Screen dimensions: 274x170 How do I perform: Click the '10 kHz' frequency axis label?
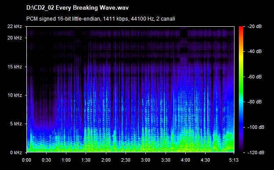[14, 95]
